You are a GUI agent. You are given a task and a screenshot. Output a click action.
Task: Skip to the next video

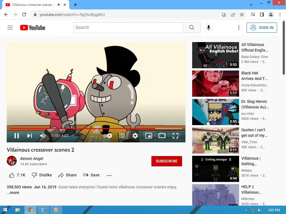[x=30, y=136]
